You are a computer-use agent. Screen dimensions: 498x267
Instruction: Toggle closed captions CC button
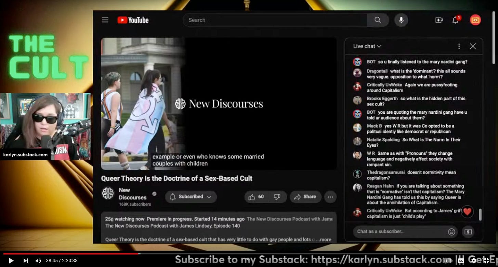(x=461, y=261)
